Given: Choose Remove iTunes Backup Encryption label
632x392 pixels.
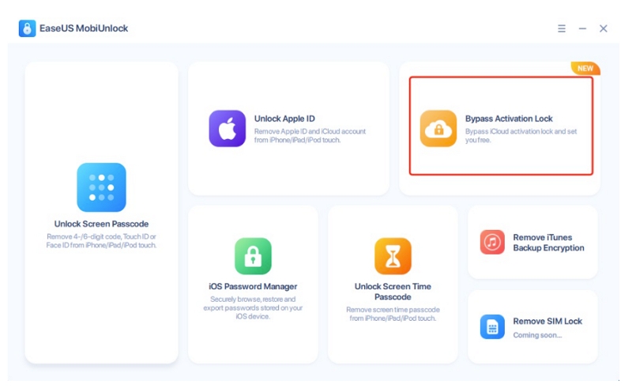Looking at the screenshot, I should click(x=548, y=243).
